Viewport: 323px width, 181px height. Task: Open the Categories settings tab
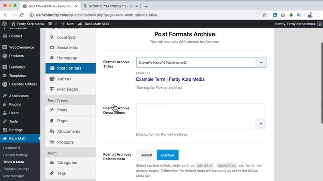(x=71, y=162)
